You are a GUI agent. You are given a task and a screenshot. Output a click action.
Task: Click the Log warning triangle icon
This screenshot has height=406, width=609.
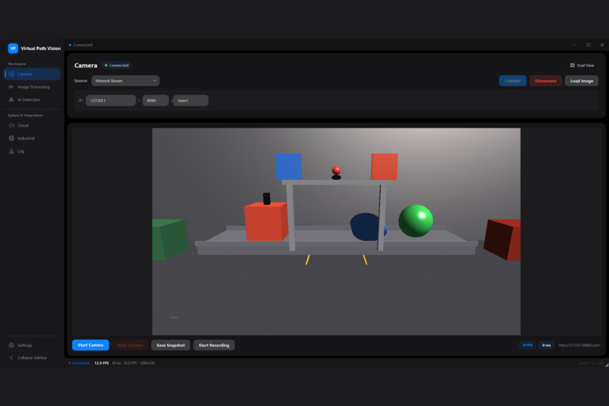11,151
